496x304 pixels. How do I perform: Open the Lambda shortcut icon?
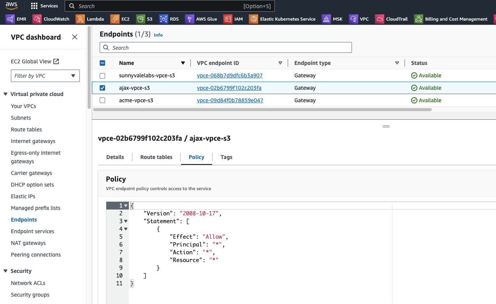click(x=80, y=19)
